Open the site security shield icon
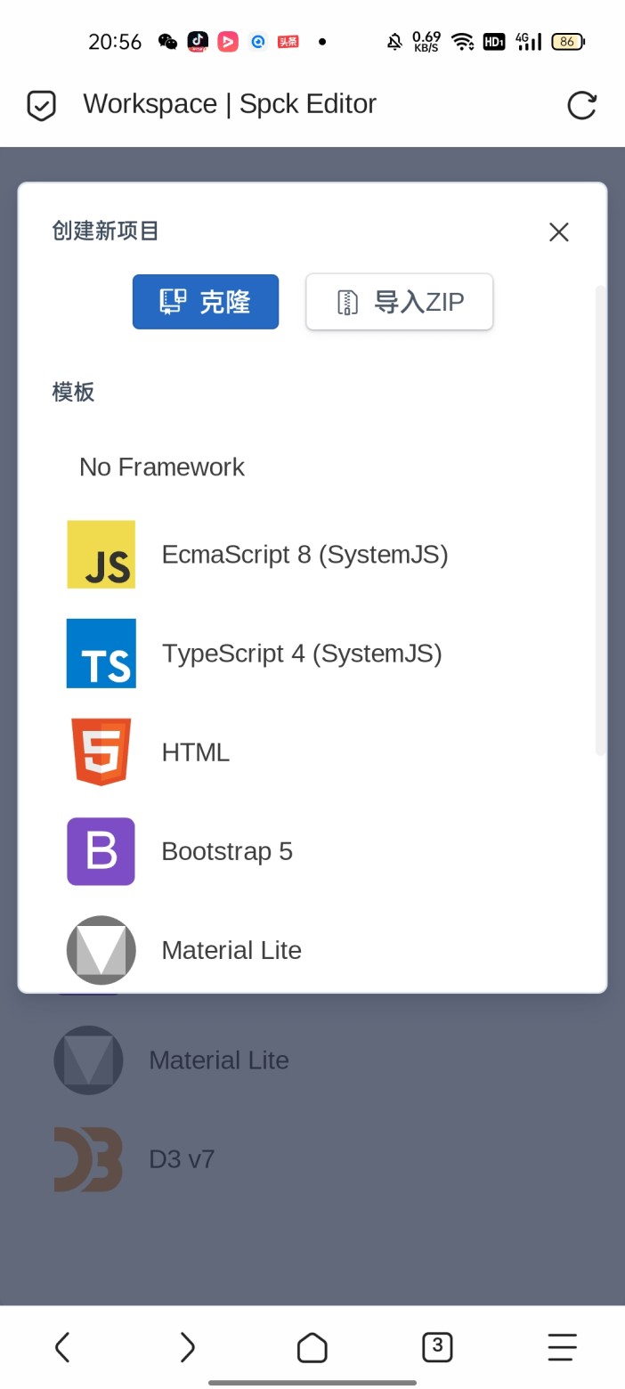 (x=41, y=105)
